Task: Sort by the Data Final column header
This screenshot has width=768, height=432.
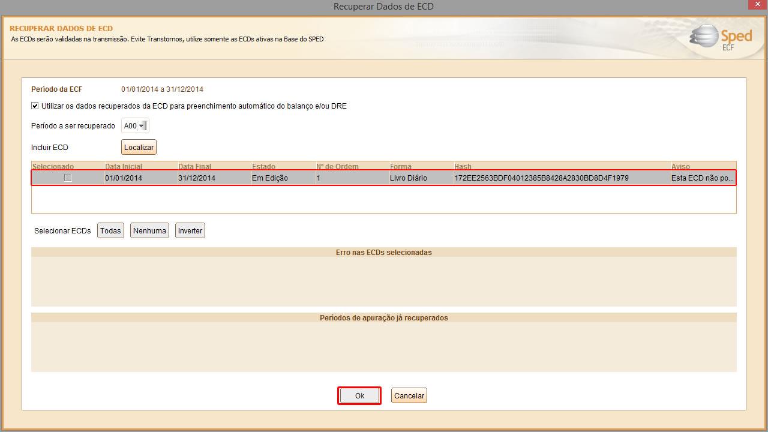Action: (x=214, y=166)
